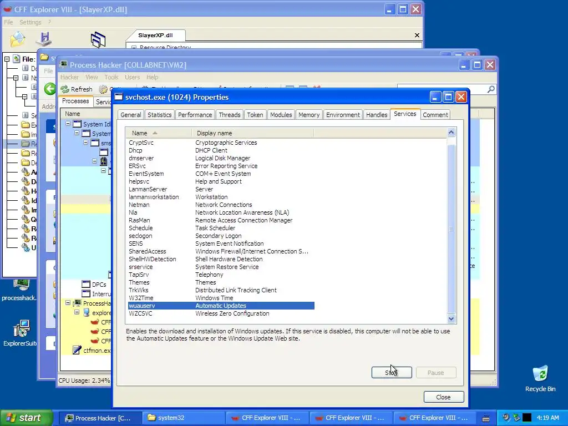Open the Threads tab

coord(229,115)
